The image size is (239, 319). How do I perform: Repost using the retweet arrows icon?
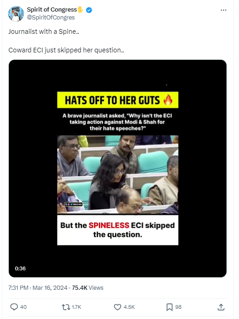point(66,307)
